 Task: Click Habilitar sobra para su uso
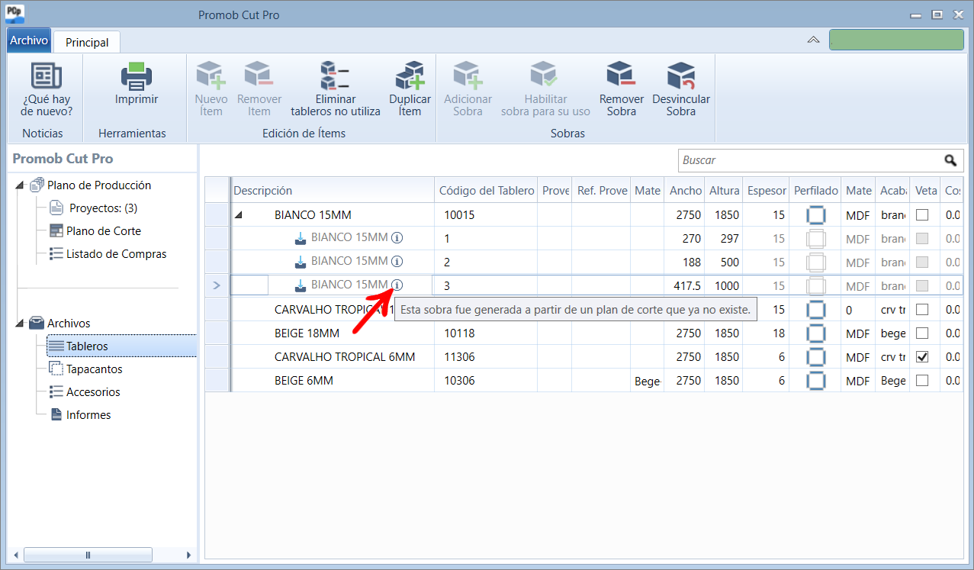click(545, 90)
